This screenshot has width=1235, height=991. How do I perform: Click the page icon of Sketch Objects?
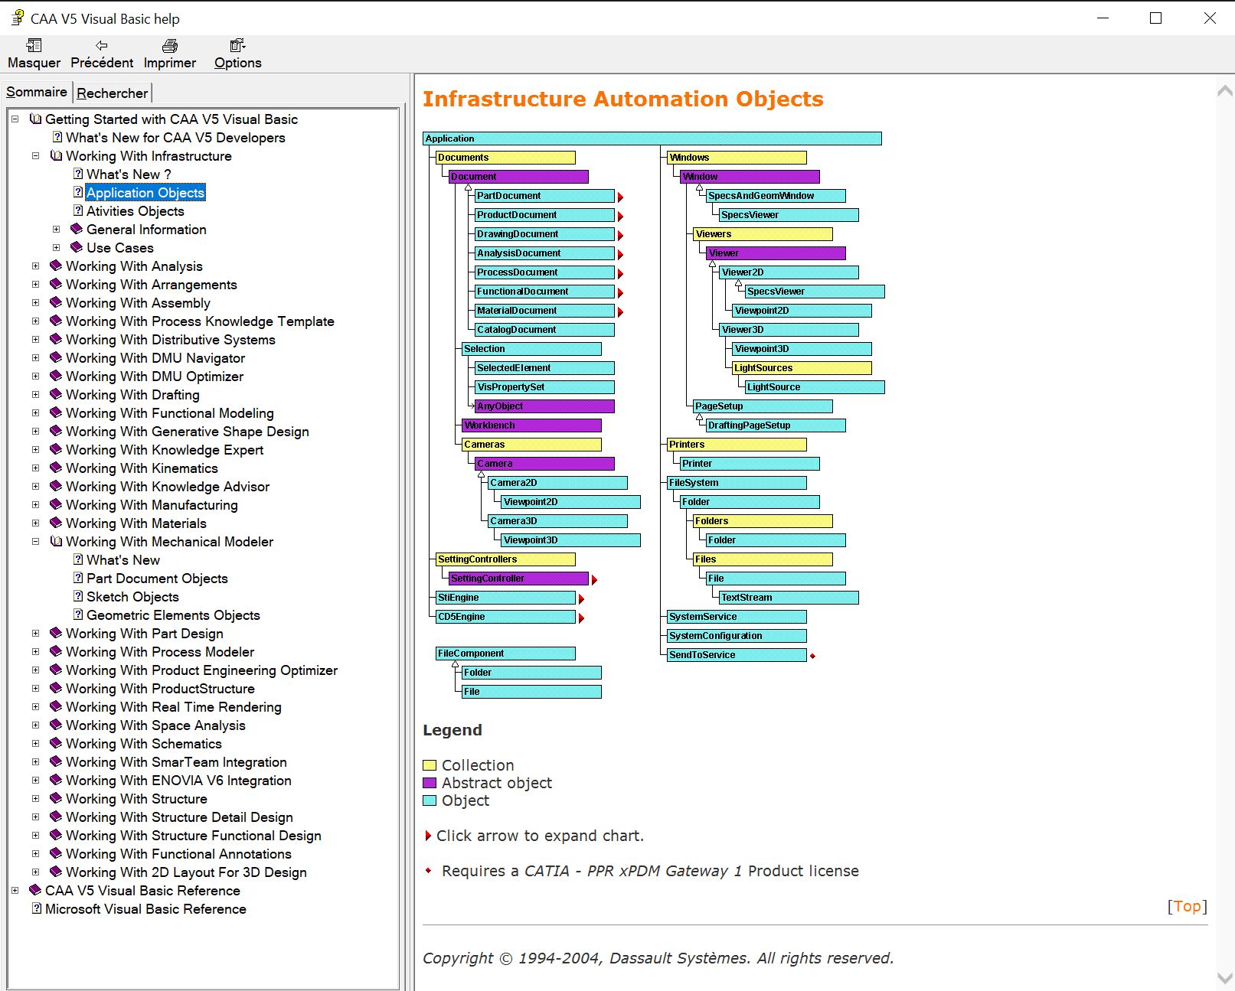coord(78,596)
